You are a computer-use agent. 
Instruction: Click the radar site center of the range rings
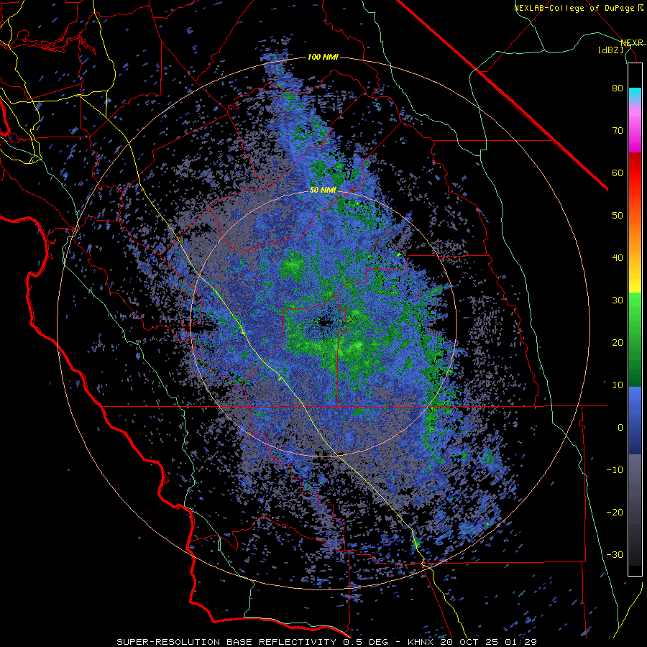click(323, 323)
